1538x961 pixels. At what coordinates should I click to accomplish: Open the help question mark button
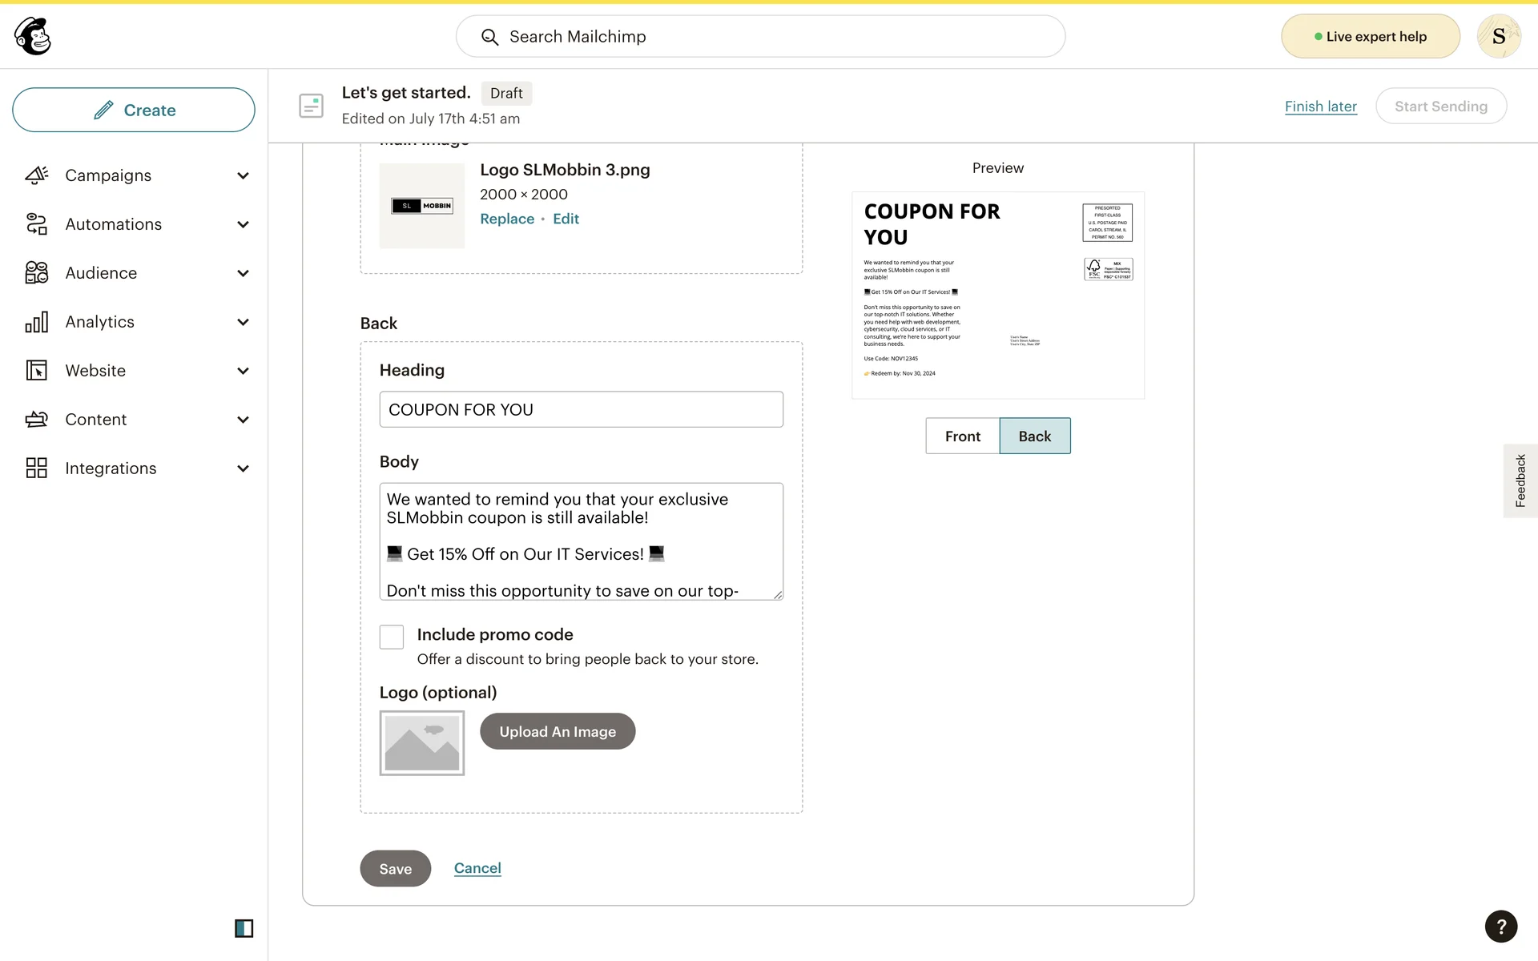click(1500, 927)
